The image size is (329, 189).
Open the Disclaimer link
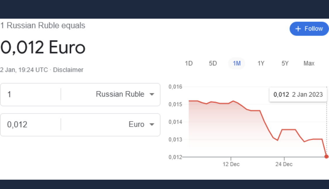click(x=68, y=70)
